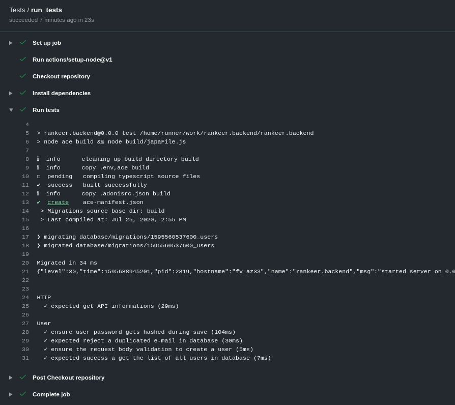Viewport: 455px width, 405px height.
Task: Click 'Migrations source base dir: build' text
Action: coord(106,211)
